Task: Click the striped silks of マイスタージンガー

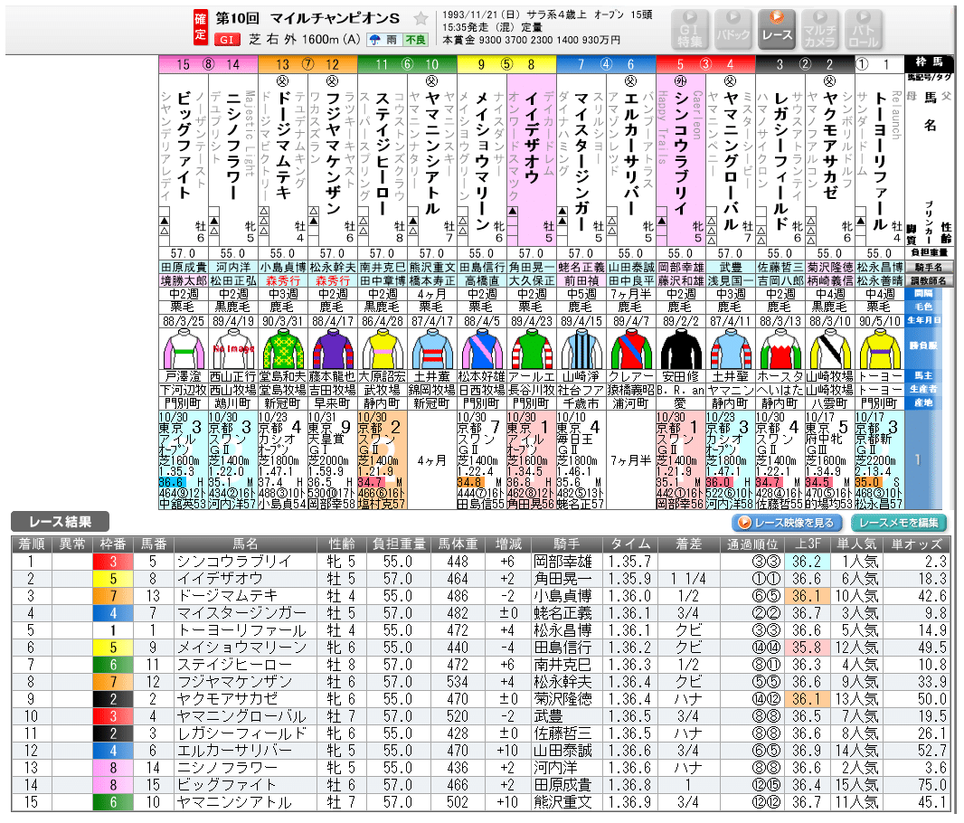Action: (x=581, y=348)
